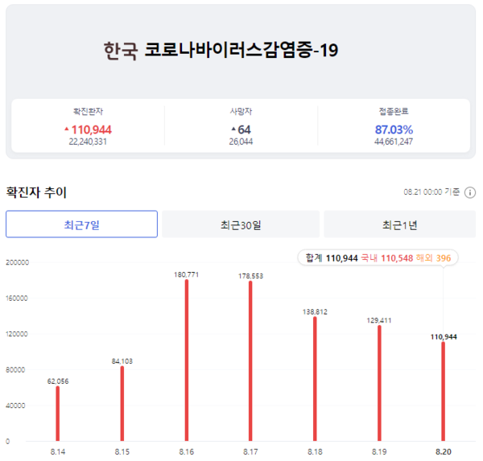Image resolution: width=483 pixels, height=461 pixels.
Task: Click the x-axis date 8.14
Action: tap(58, 452)
